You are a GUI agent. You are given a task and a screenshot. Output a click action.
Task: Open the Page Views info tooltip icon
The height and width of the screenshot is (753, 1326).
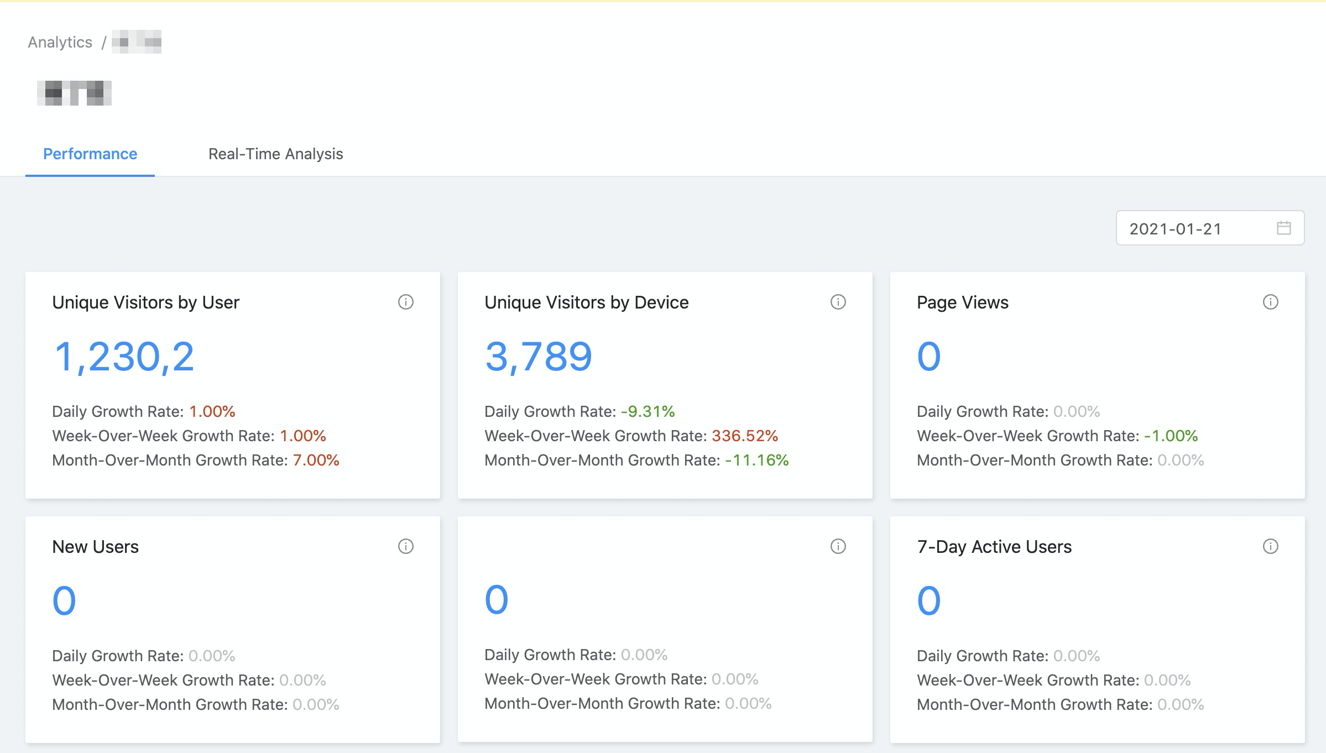point(1270,302)
